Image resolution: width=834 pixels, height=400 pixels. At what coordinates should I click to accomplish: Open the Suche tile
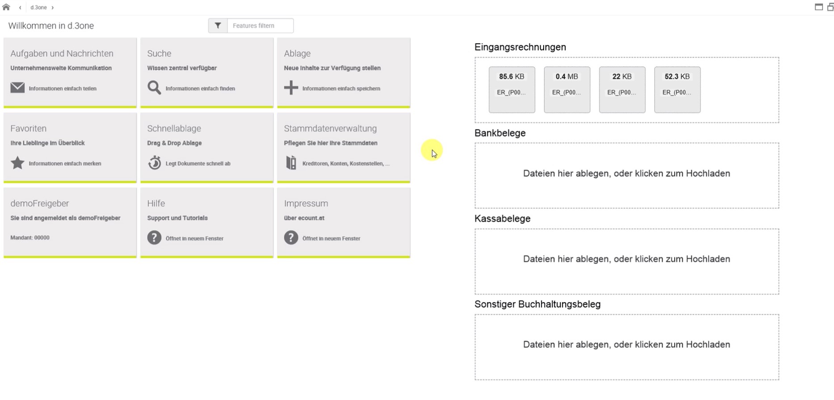click(207, 73)
